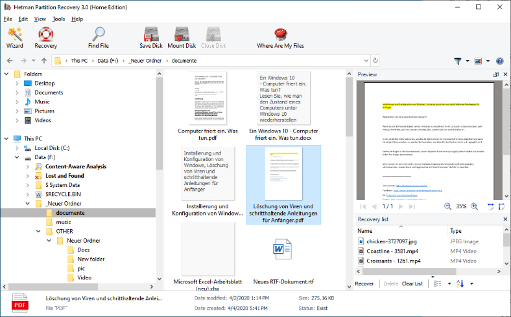The height and width of the screenshot is (317, 511).
Task: Click Data (F:) in the address bar
Action: click(x=108, y=60)
